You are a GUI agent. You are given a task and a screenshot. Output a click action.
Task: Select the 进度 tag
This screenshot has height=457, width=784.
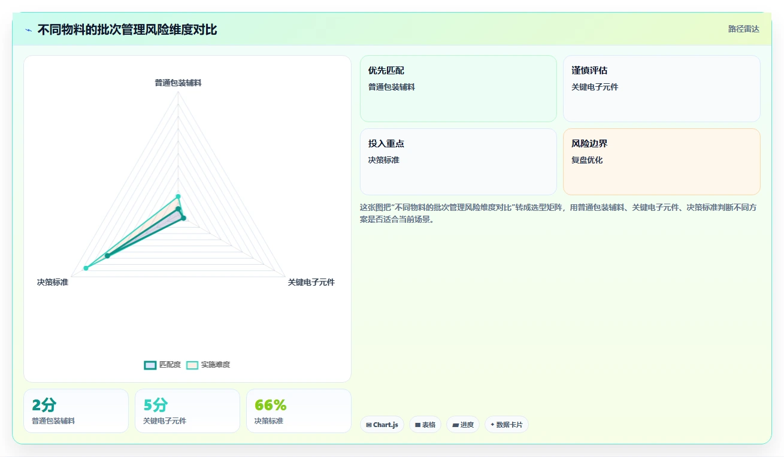tap(463, 425)
